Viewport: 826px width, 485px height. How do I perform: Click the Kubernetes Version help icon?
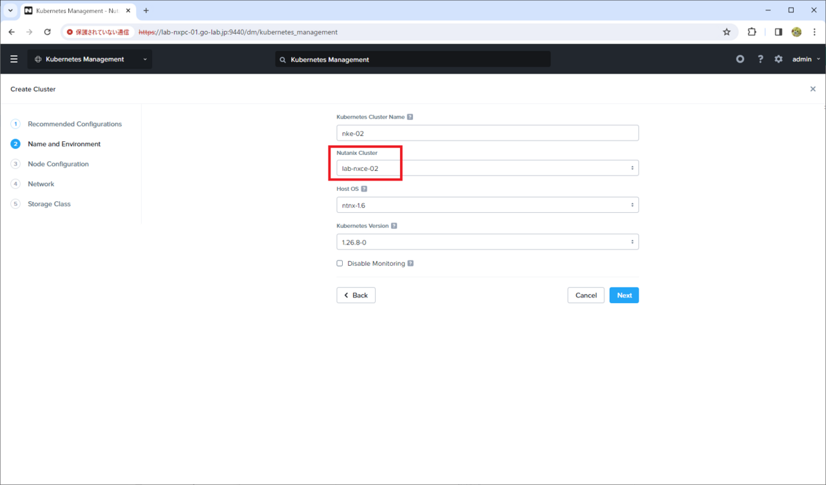[x=394, y=226]
